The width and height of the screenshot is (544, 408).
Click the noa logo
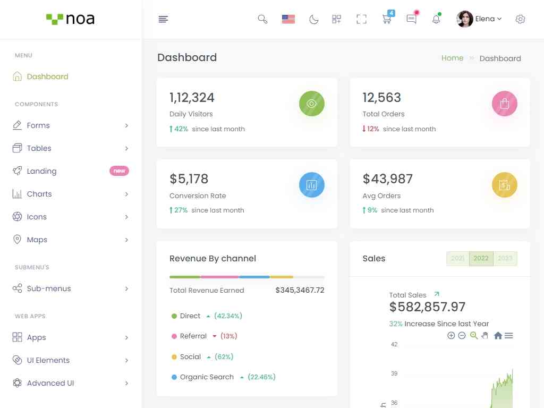point(71,19)
